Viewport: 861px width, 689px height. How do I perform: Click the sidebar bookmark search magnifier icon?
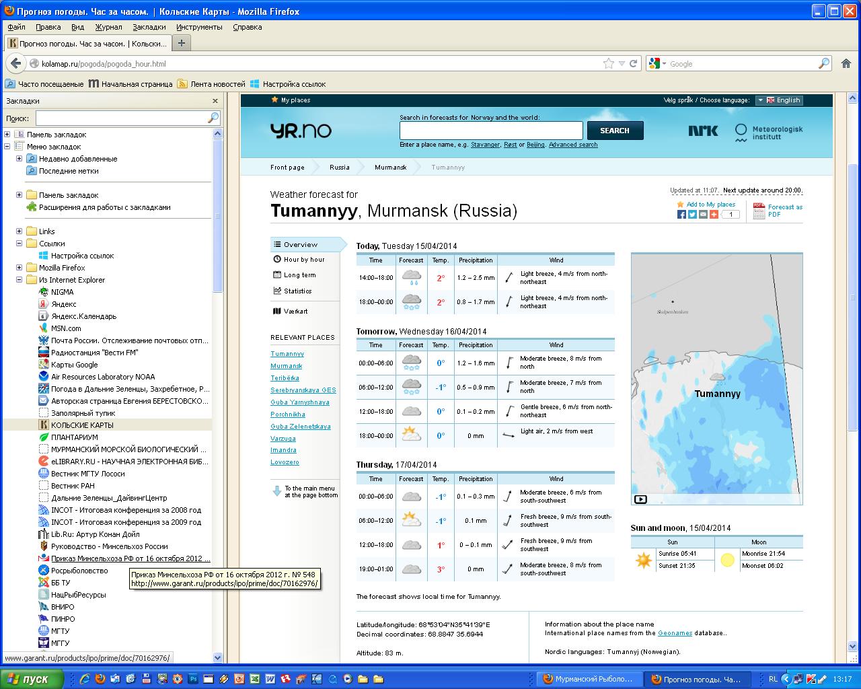coord(213,118)
